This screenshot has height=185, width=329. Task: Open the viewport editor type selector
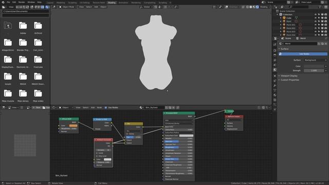point(54,7)
